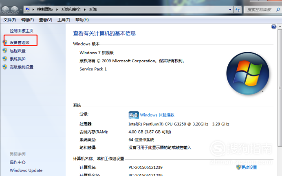Expand the arrow after 系统和安全 breadcrumb
Image resolution: width=282 pixels, height=176 pixels.
[x=84, y=9]
